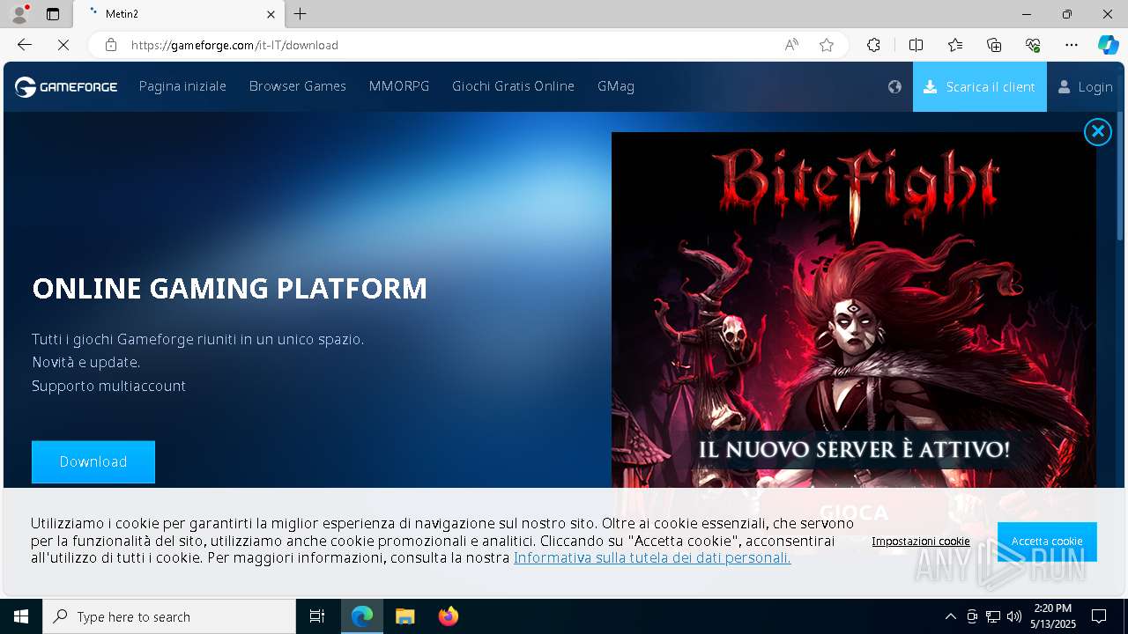
Task: Show hidden system tray icons
Action: click(950, 616)
